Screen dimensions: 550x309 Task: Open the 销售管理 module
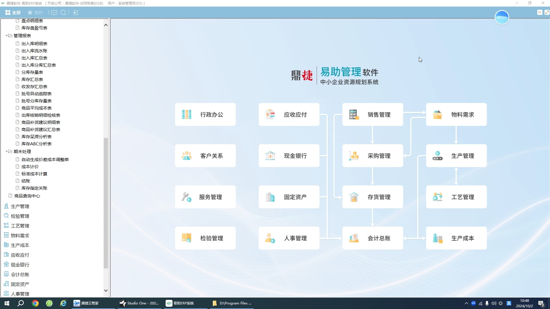tap(372, 114)
